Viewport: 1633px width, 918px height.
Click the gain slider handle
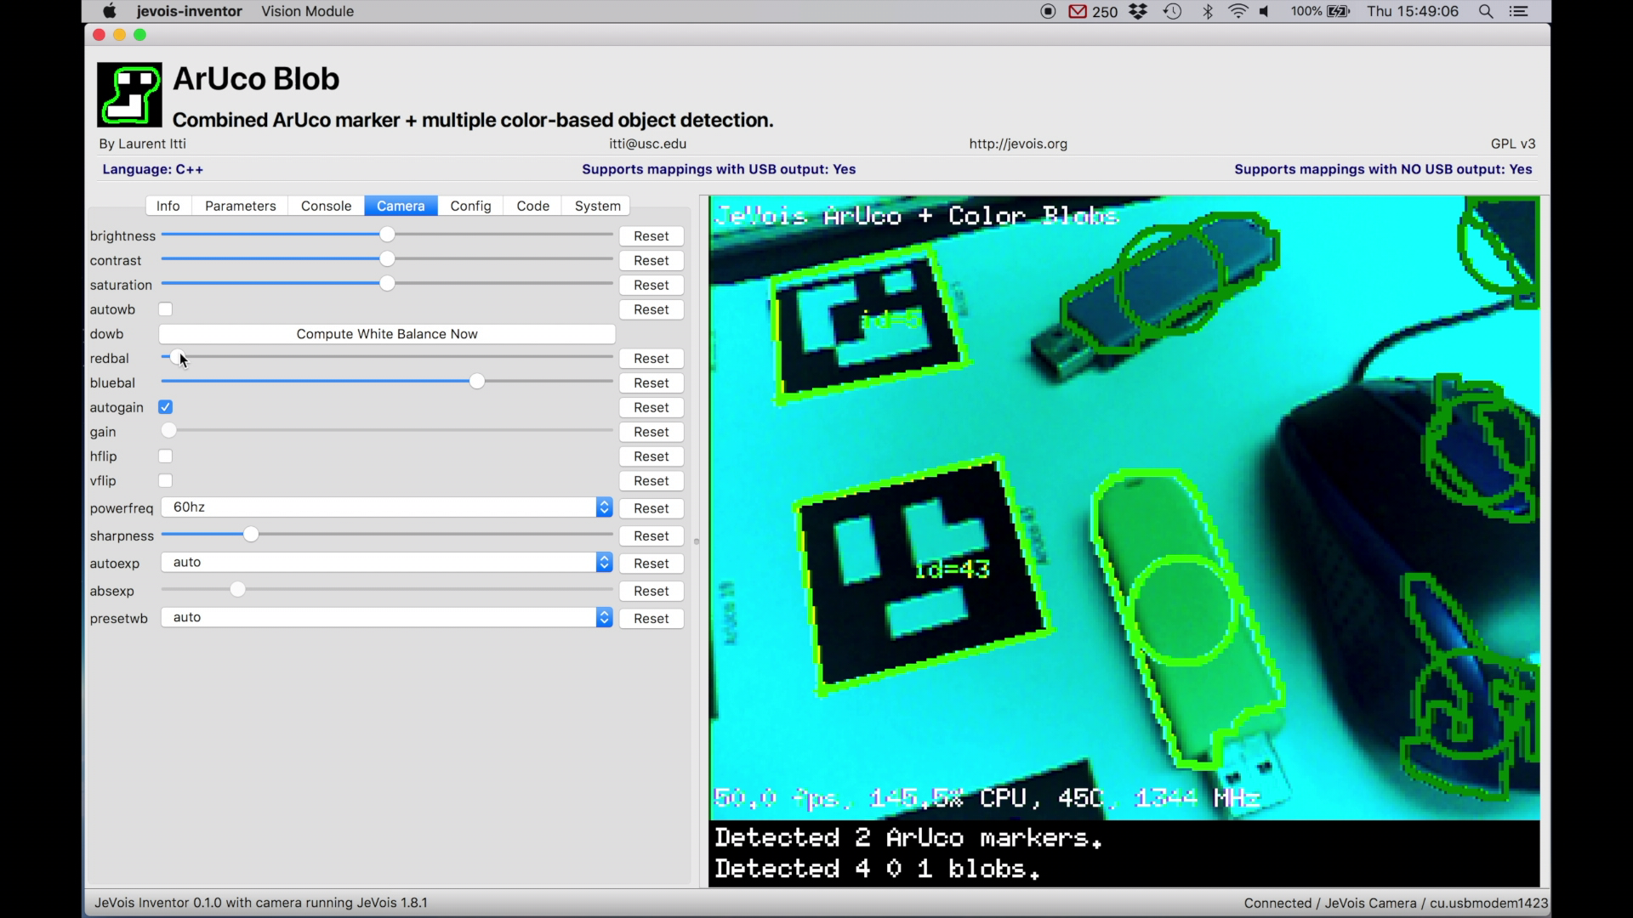[x=169, y=431]
